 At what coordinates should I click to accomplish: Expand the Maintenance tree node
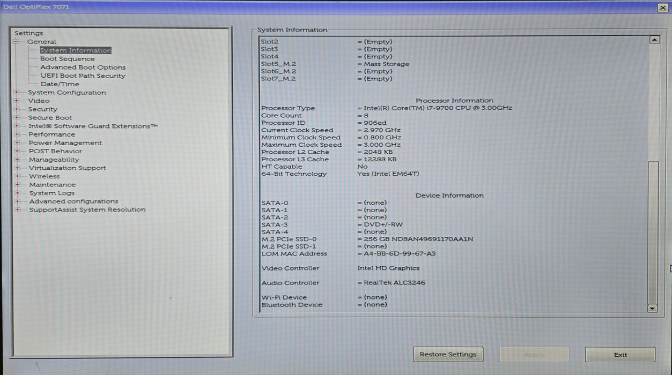(x=17, y=185)
